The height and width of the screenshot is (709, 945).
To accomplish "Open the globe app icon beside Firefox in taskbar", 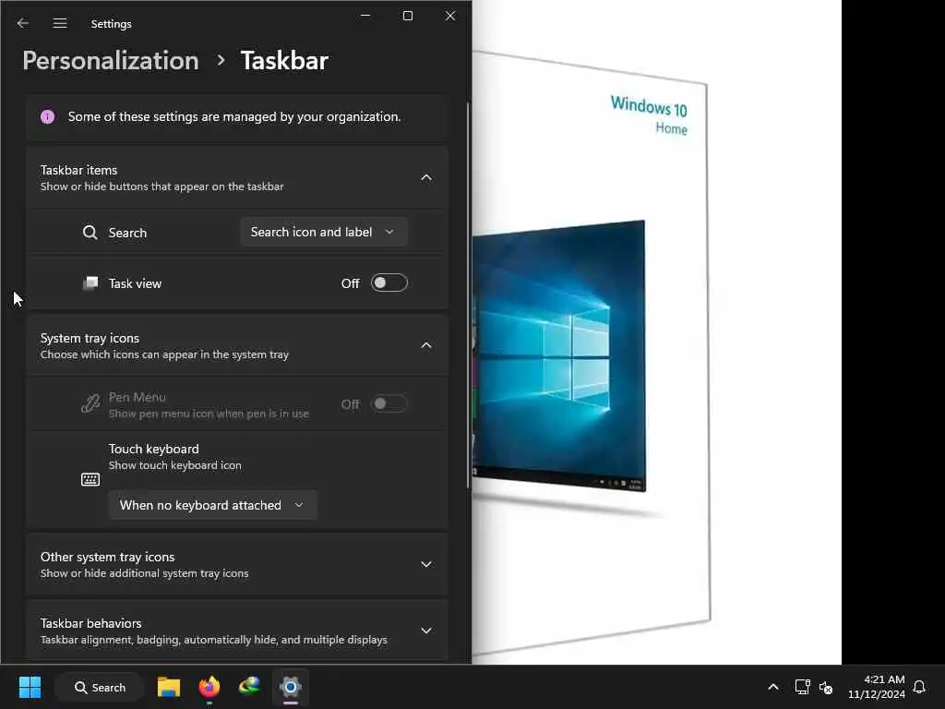I will tap(249, 687).
